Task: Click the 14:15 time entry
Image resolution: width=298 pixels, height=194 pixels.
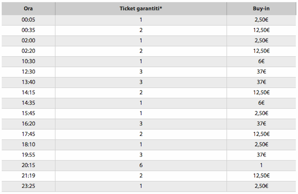Action: tap(28, 92)
